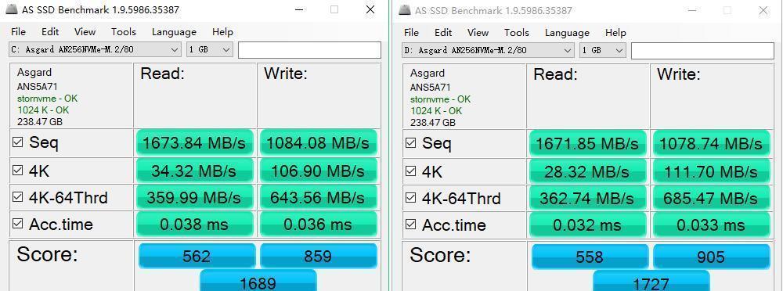Open the 1 GB size dropdown in right window
The height and width of the screenshot is (291, 783).
(602, 50)
